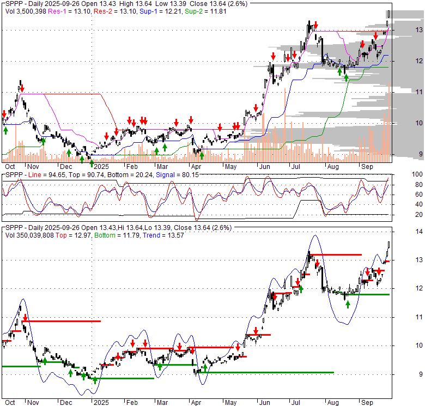Screen dimensions: 425x406
Task: Click the 13 price tick on the top chart
Action: click(x=419, y=30)
